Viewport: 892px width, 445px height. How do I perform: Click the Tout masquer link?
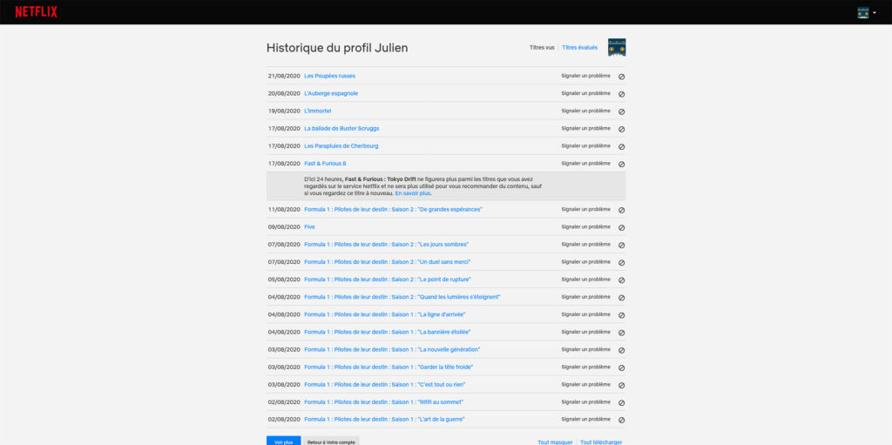[x=555, y=442]
